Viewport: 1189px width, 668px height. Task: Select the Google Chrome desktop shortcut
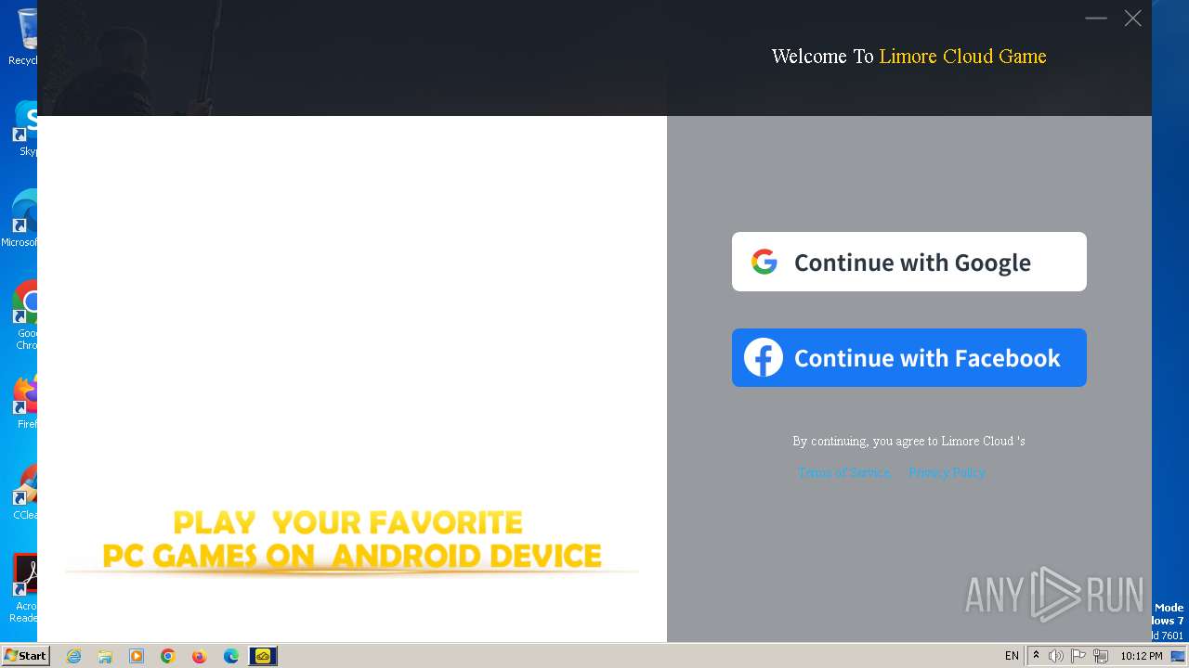(x=25, y=315)
